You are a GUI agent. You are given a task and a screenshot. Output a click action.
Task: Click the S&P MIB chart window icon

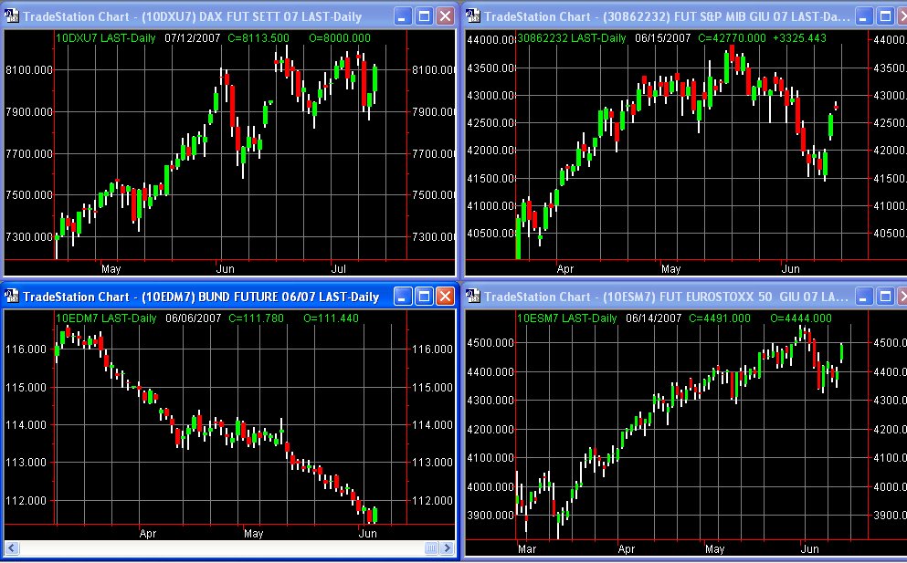pyautogui.click(x=473, y=16)
